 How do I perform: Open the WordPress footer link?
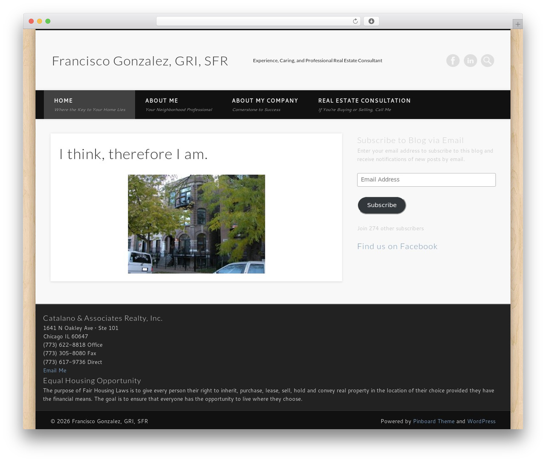click(x=482, y=421)
